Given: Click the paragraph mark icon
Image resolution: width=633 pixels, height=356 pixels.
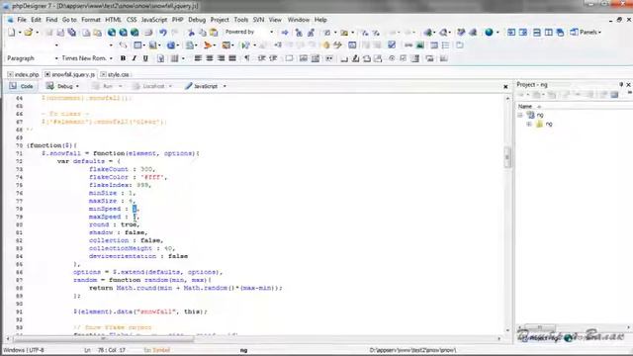Looking at the screenshot, I should click(247, 58).
